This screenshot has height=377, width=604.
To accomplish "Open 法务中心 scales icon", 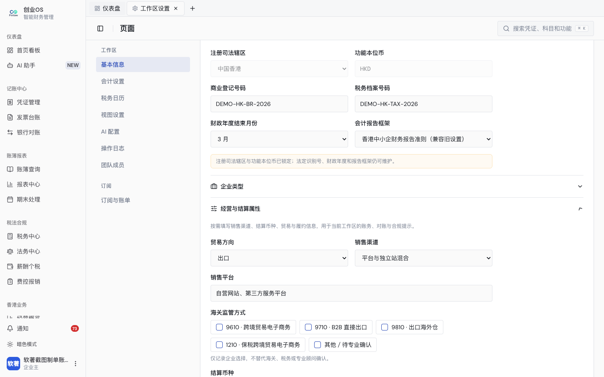I will click(x=10, y=251).
